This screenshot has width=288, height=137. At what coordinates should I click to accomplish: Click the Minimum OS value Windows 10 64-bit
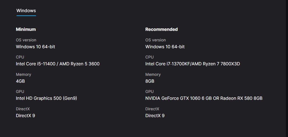[35, 47]
